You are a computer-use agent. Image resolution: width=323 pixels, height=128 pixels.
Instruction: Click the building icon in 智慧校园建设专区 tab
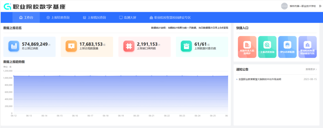(151, 18)
